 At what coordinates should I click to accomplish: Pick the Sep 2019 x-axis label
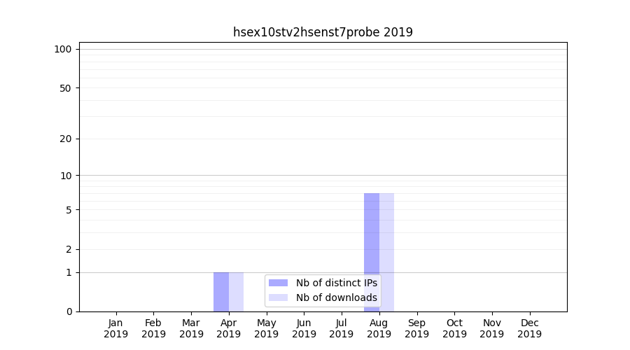(416, 328)
